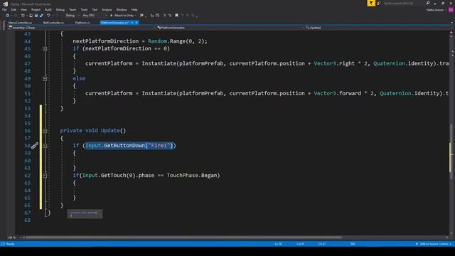The height and width of the screenshot is (256, 455).
Task: Collapse the GetTouch if block on line 62
Action: (x=45, y=176)
